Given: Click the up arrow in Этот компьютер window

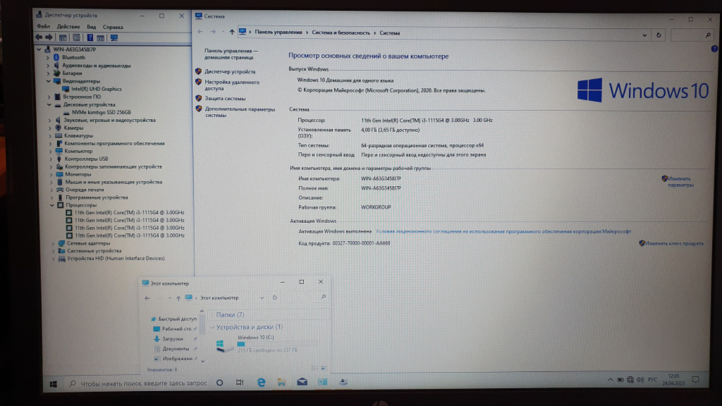Looking at the screenshot, I should pyautogui.click(x=178, y=299).
